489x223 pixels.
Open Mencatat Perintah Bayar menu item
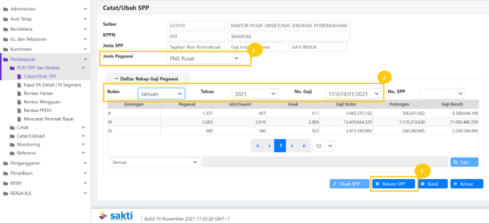point(47,119)
